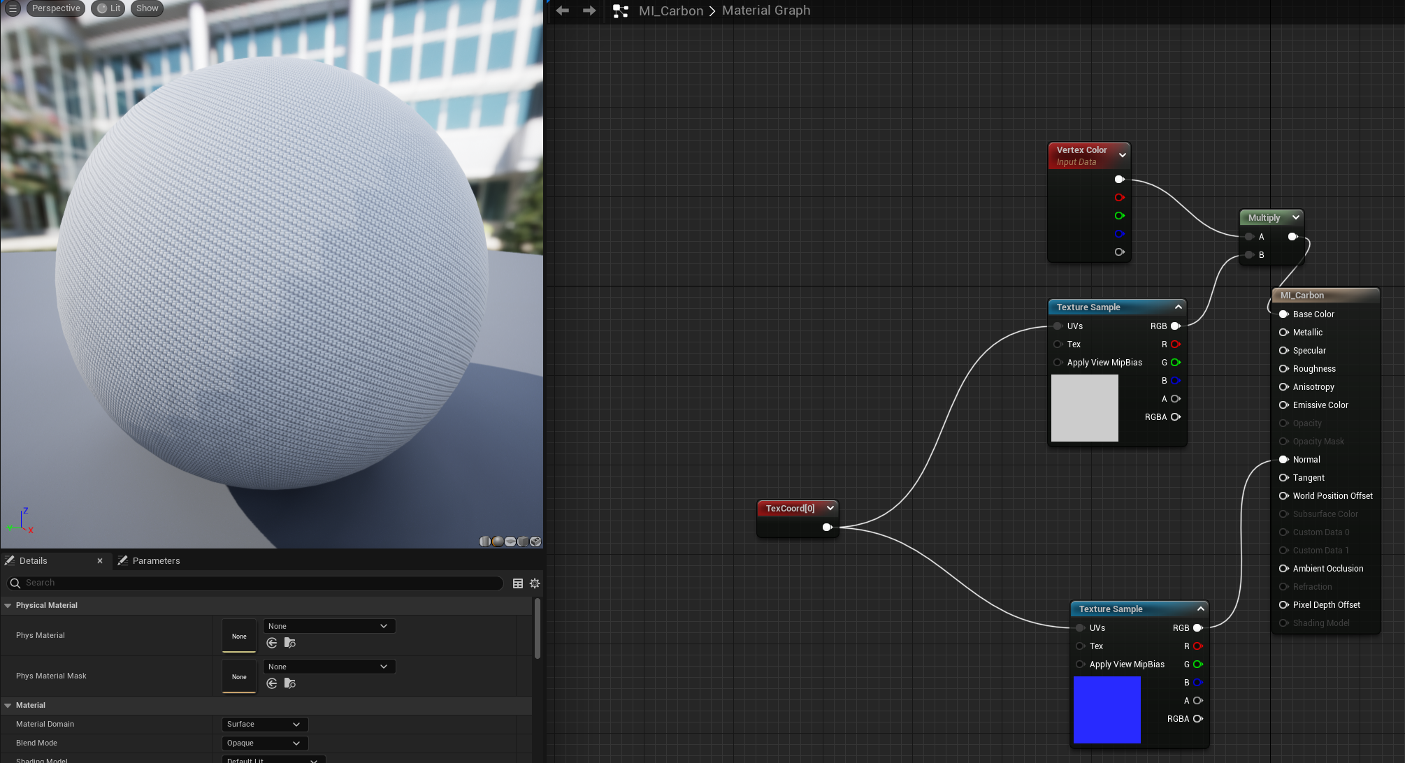1405x763 pixels.
Task: Use selected asset for Phys Material Mask
Action: (272, 683)
